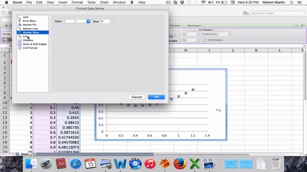Open Launchpad from the Dock
Viewport: 307px width, 172px height.
46,163
